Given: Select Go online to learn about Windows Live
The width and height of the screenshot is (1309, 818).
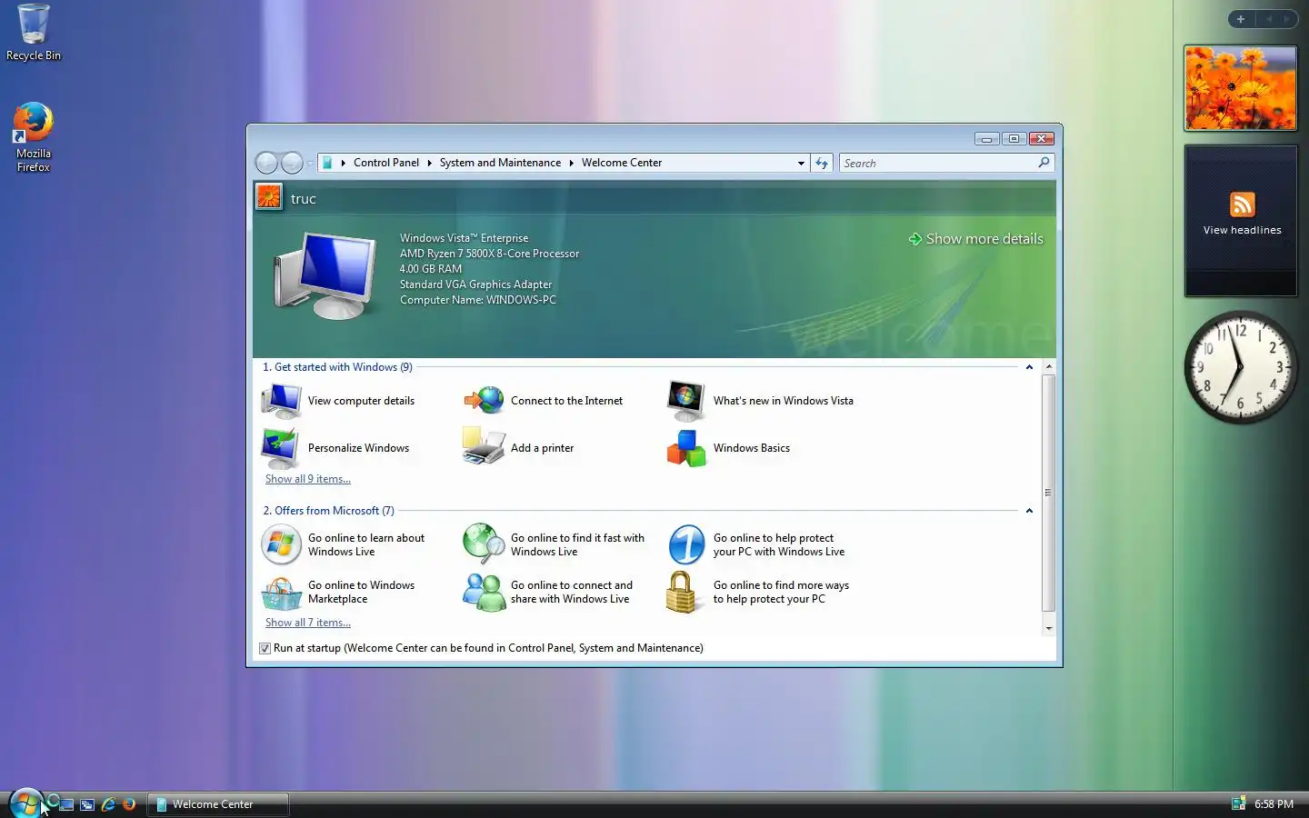Looking at the screenshot, I should [x=344, y=544].
